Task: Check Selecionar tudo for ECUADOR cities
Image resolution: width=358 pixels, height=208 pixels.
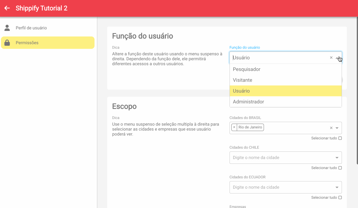Action: click(340, 197)
